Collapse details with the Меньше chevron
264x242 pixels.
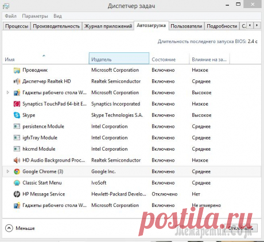coord(9,228)
